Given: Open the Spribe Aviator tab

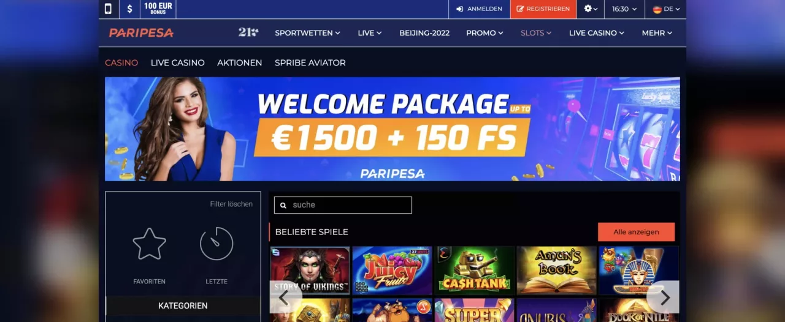Looking at the screenshot, I should [310, 62].
